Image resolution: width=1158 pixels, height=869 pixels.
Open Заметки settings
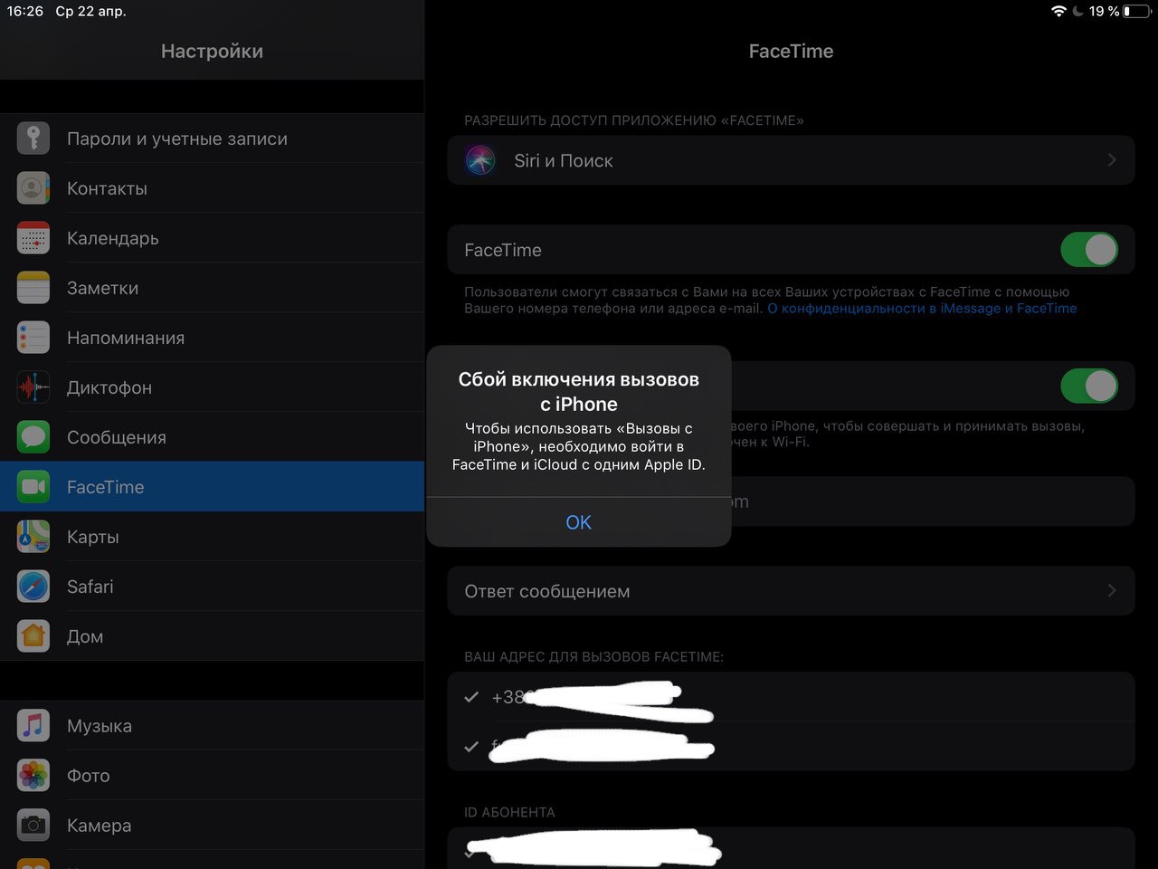click(212, 288)
